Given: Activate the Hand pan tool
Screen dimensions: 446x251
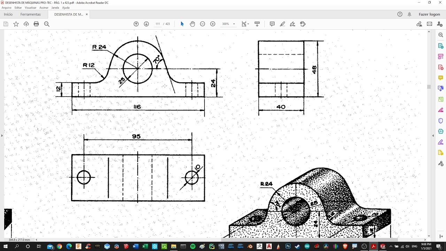Looking at the screenshot, I should pos(192,24).
